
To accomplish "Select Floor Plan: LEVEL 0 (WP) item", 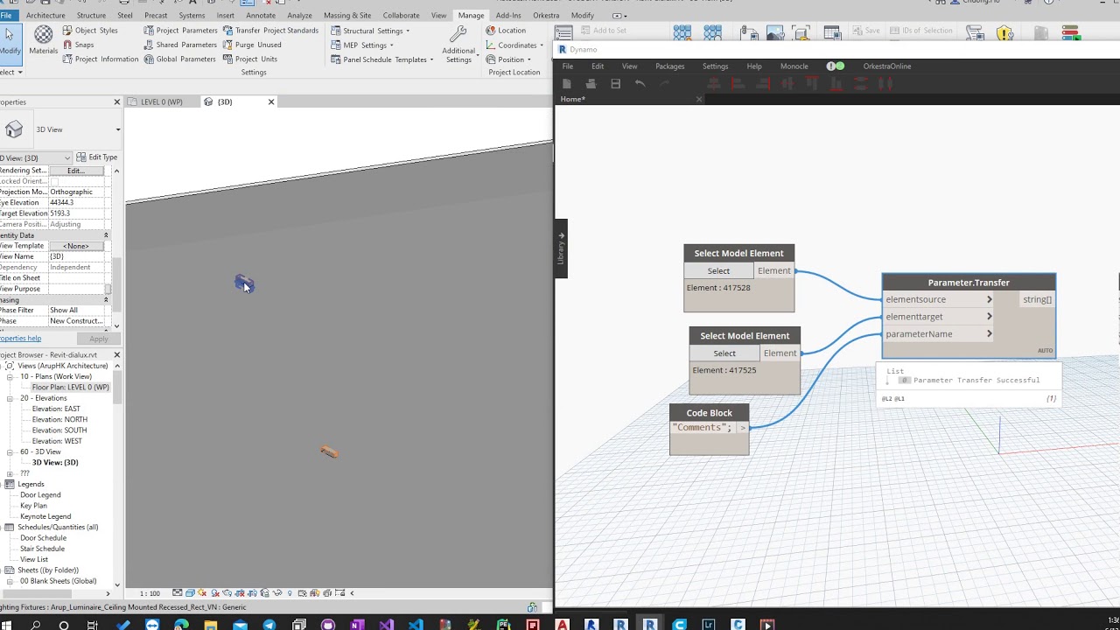I will click(71, 388).
